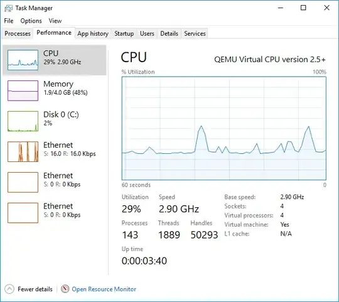Select the CPU mini graph thumbnail
Screen dimensions: 339x302
click(x=23, y=60)
